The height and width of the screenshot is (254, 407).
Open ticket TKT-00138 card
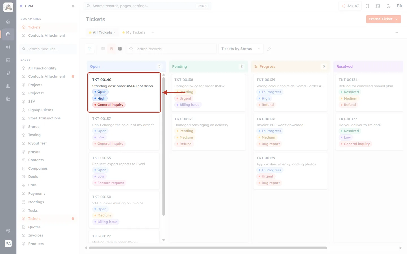208,93
